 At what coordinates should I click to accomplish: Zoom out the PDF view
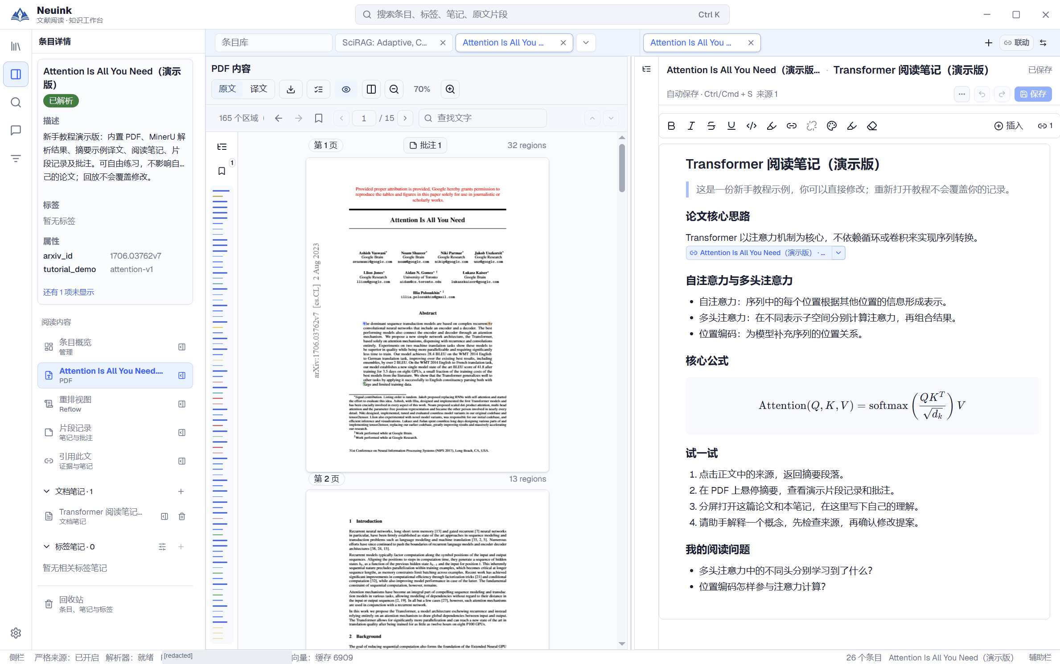click(394, 89)
